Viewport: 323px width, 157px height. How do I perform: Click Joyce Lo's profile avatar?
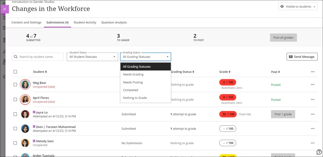click(25, 114)
